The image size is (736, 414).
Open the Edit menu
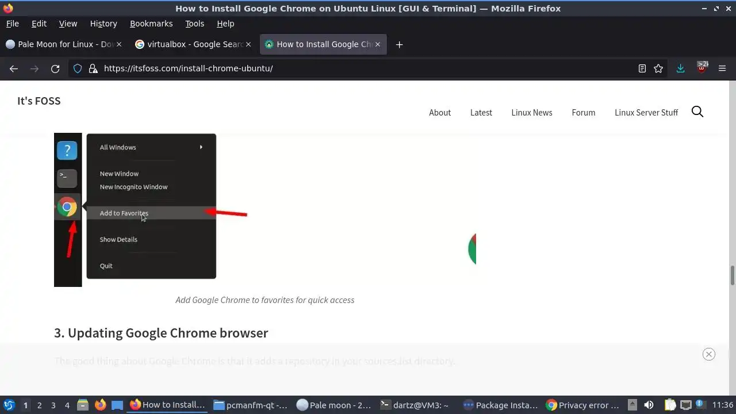(x=39, y=24)
